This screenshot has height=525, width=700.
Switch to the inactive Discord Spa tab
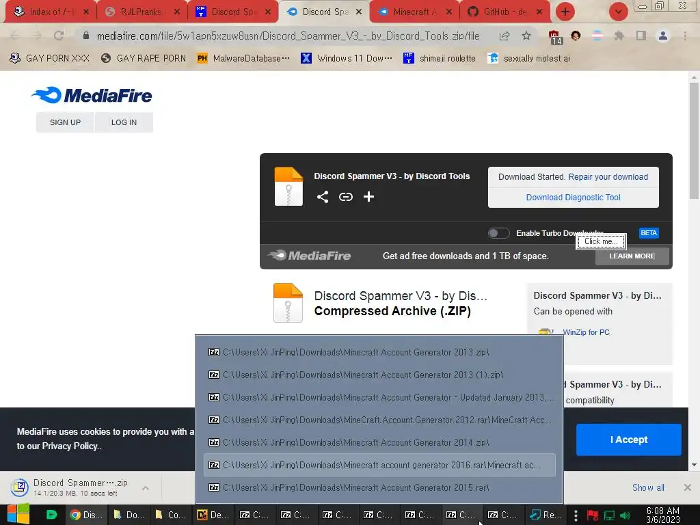tap(232, 12)
